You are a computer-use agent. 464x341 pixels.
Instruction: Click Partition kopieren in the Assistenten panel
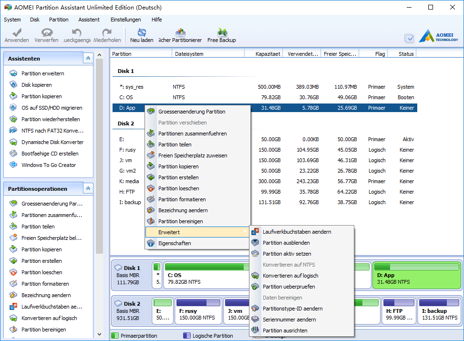tap(41, 96)
